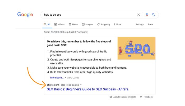The image size is (185, 106).
Task: Switch to the Videos results tab
Action: [59, 24]
